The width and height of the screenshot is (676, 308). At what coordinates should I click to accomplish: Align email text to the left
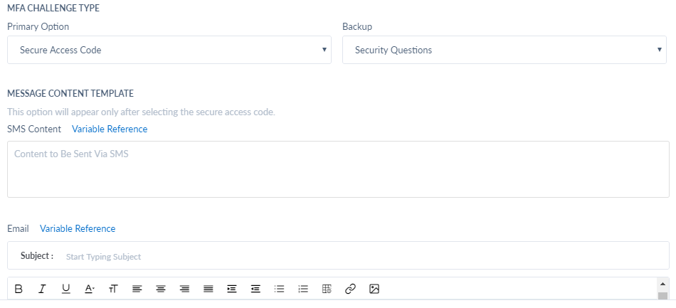(137, 289)
